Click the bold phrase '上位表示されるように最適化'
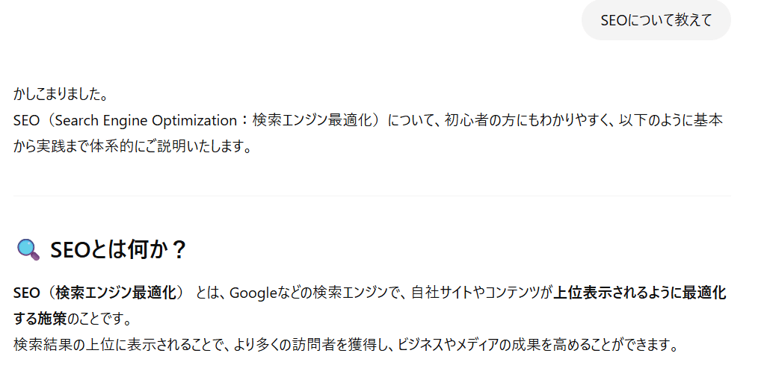 click(x=640, y=293)
